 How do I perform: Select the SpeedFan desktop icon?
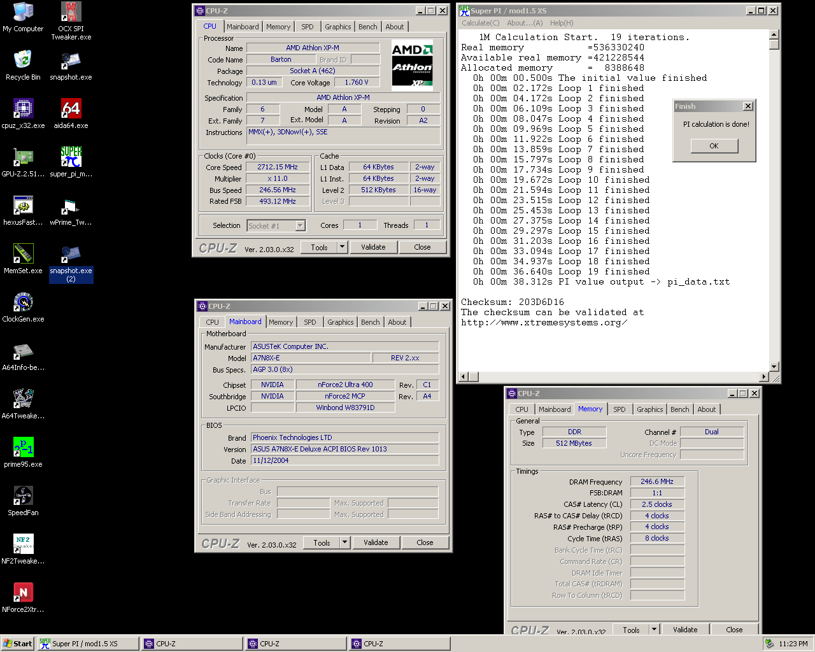point(23,497)
